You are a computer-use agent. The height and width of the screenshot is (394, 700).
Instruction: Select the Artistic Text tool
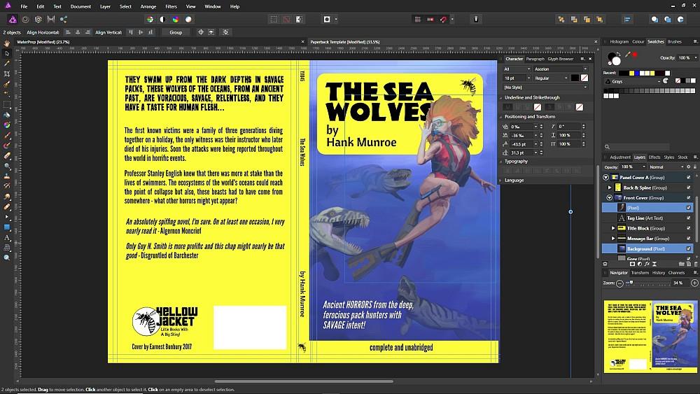coord(7,238)
